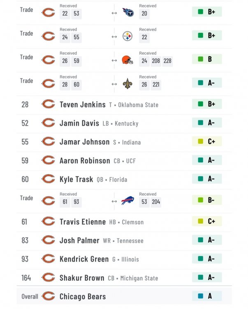Click the C+ grade for Jamar Johnson

click(207, 141)
